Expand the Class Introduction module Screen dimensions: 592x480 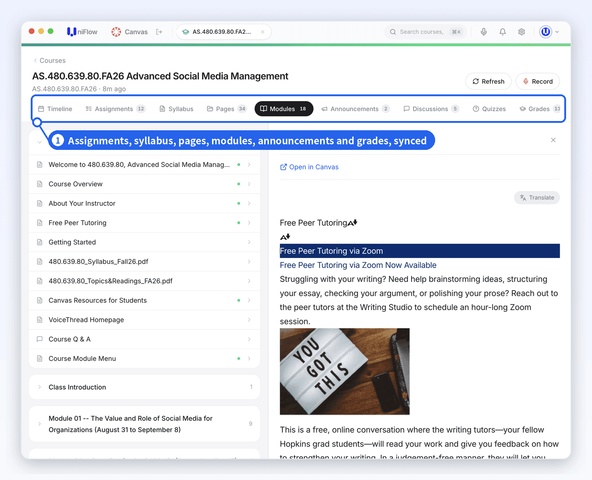point(144,387)
